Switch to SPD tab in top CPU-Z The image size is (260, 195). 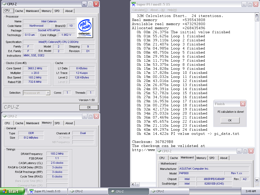pos(57,11)
